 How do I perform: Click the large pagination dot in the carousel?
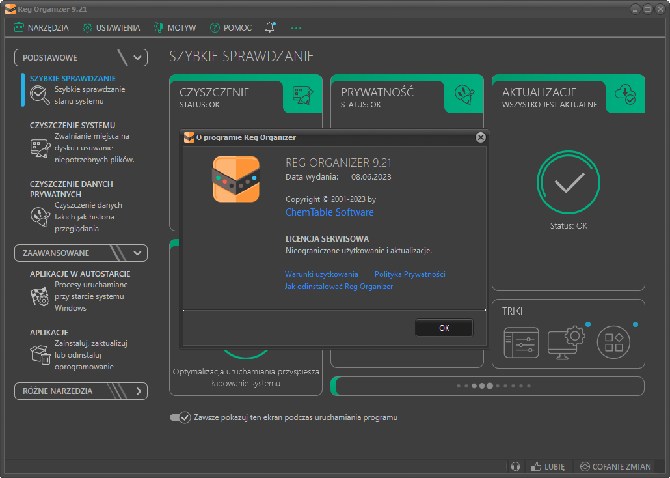[490, 386]
